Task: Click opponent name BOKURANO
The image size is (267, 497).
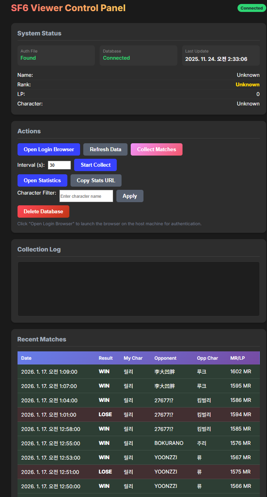Action: click(x=169, y=443)
